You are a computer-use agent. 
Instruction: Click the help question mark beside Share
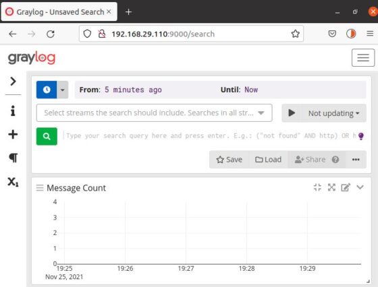click(335, 160)
